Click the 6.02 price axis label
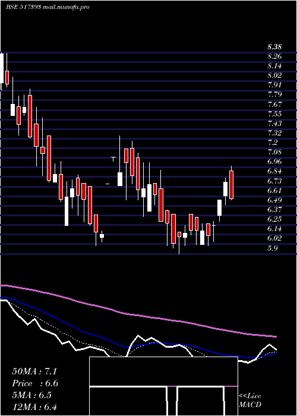The image size is (297, 416). point(274,238)
